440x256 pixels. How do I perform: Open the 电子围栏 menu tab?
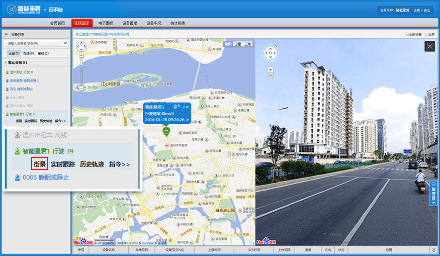(106, 23)
